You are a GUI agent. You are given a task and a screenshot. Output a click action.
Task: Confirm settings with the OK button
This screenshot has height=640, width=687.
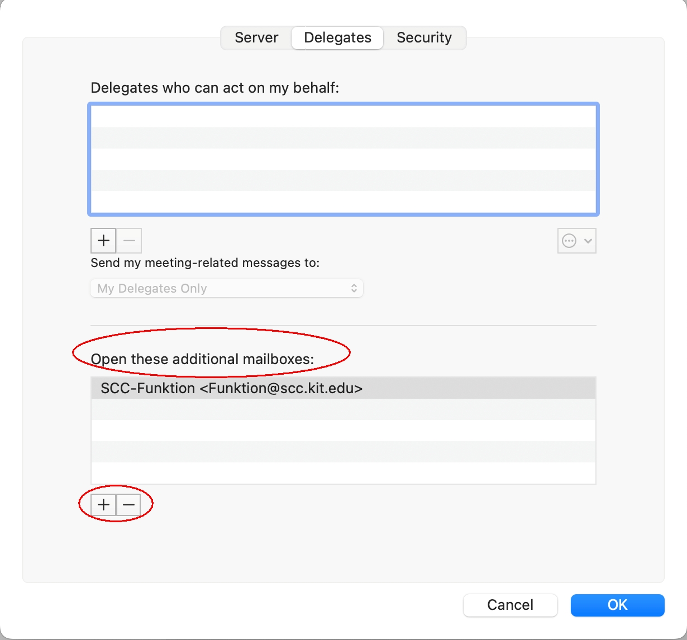617,605
